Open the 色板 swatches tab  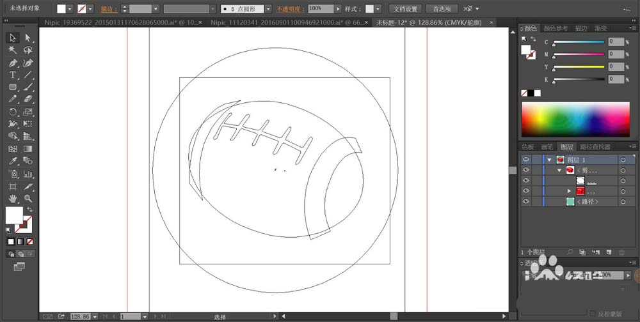pos(528,147)
